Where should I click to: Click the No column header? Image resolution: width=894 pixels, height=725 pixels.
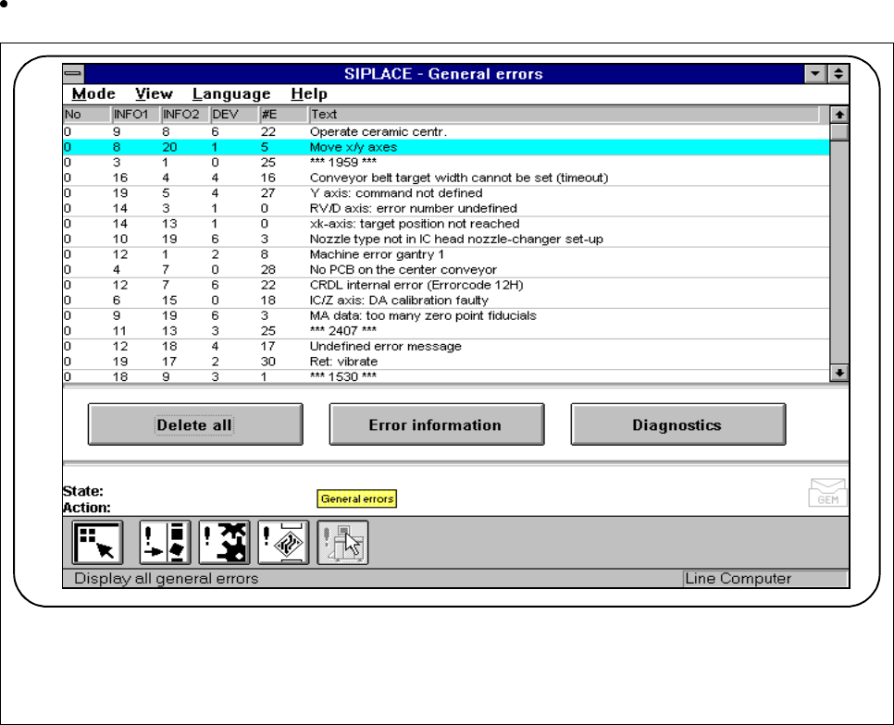(87, 115)
